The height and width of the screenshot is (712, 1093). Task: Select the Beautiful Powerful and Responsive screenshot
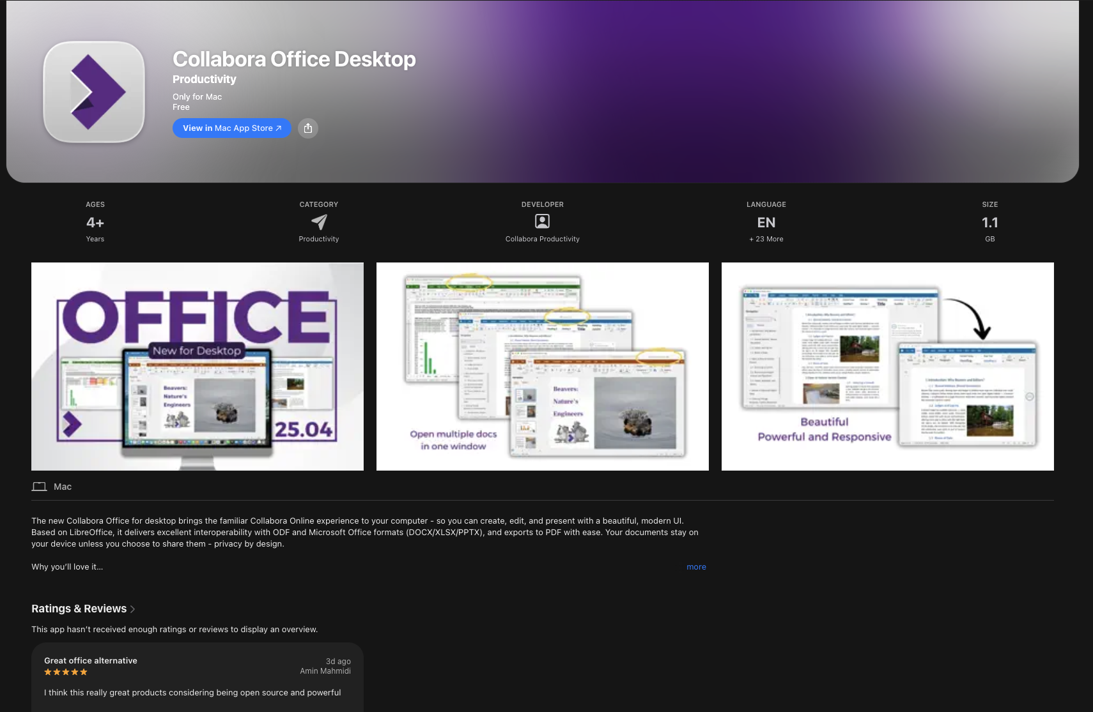tap(887, 366)
